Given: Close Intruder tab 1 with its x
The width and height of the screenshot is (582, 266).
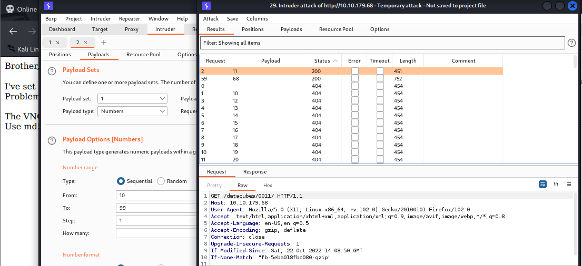Looking at the screenshot, I should 57,43.
